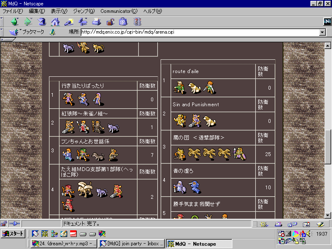Click the Sin and Punishment party name
Viewport: 332px width, 249px height.
[x=196, y=105]
